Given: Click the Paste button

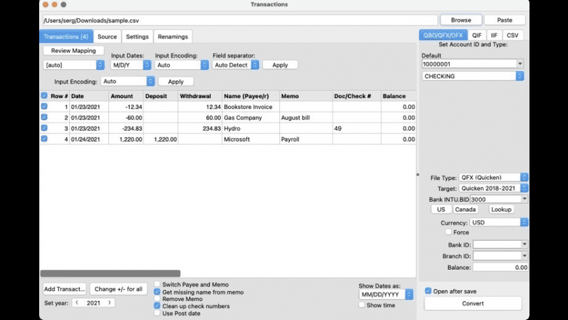Looking at the screenshot, I should (x=505, y=20).
